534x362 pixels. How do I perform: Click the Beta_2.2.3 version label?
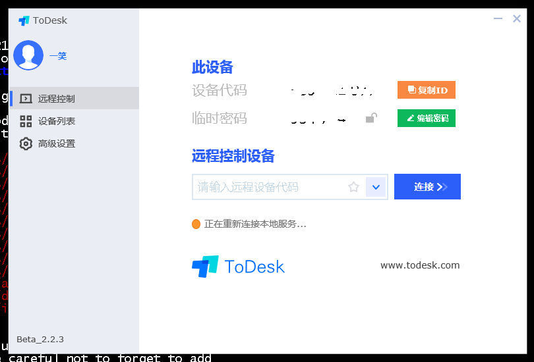pos(40,339)
